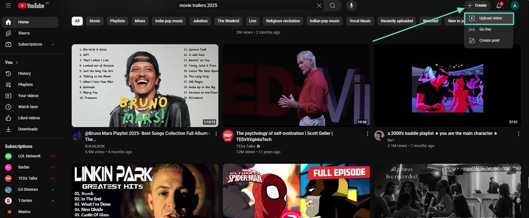Open T-Series subscription channel
This screenshot has width=529, height=218.
tap(30, 200)
